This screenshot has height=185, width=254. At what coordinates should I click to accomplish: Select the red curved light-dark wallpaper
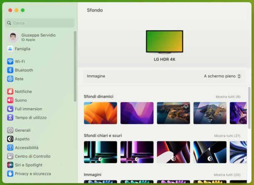[x=174, y=152]
